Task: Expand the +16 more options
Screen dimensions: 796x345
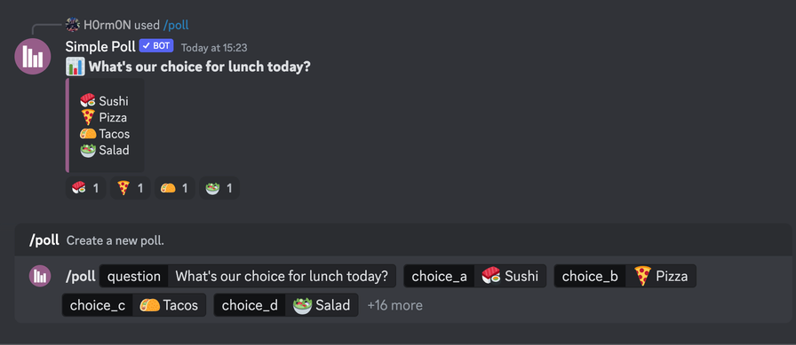Action: (x=394, y=305)
